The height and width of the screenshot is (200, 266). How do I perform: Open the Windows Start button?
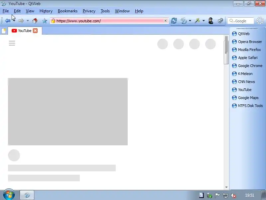pyautogui.click(x=9, y=195)
